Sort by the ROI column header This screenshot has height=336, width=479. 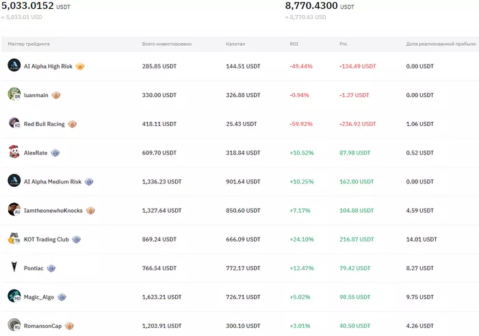point(294,44)
